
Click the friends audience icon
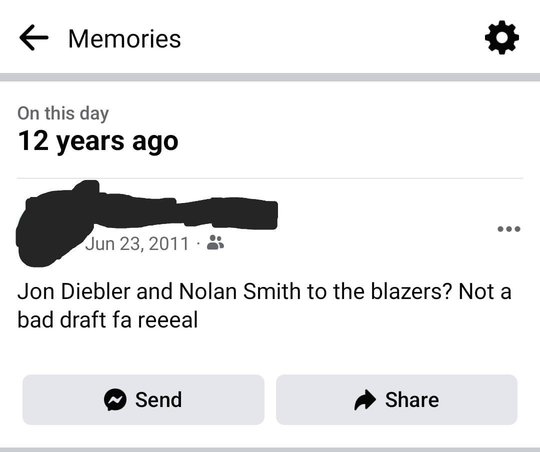[x=215, y=243]
